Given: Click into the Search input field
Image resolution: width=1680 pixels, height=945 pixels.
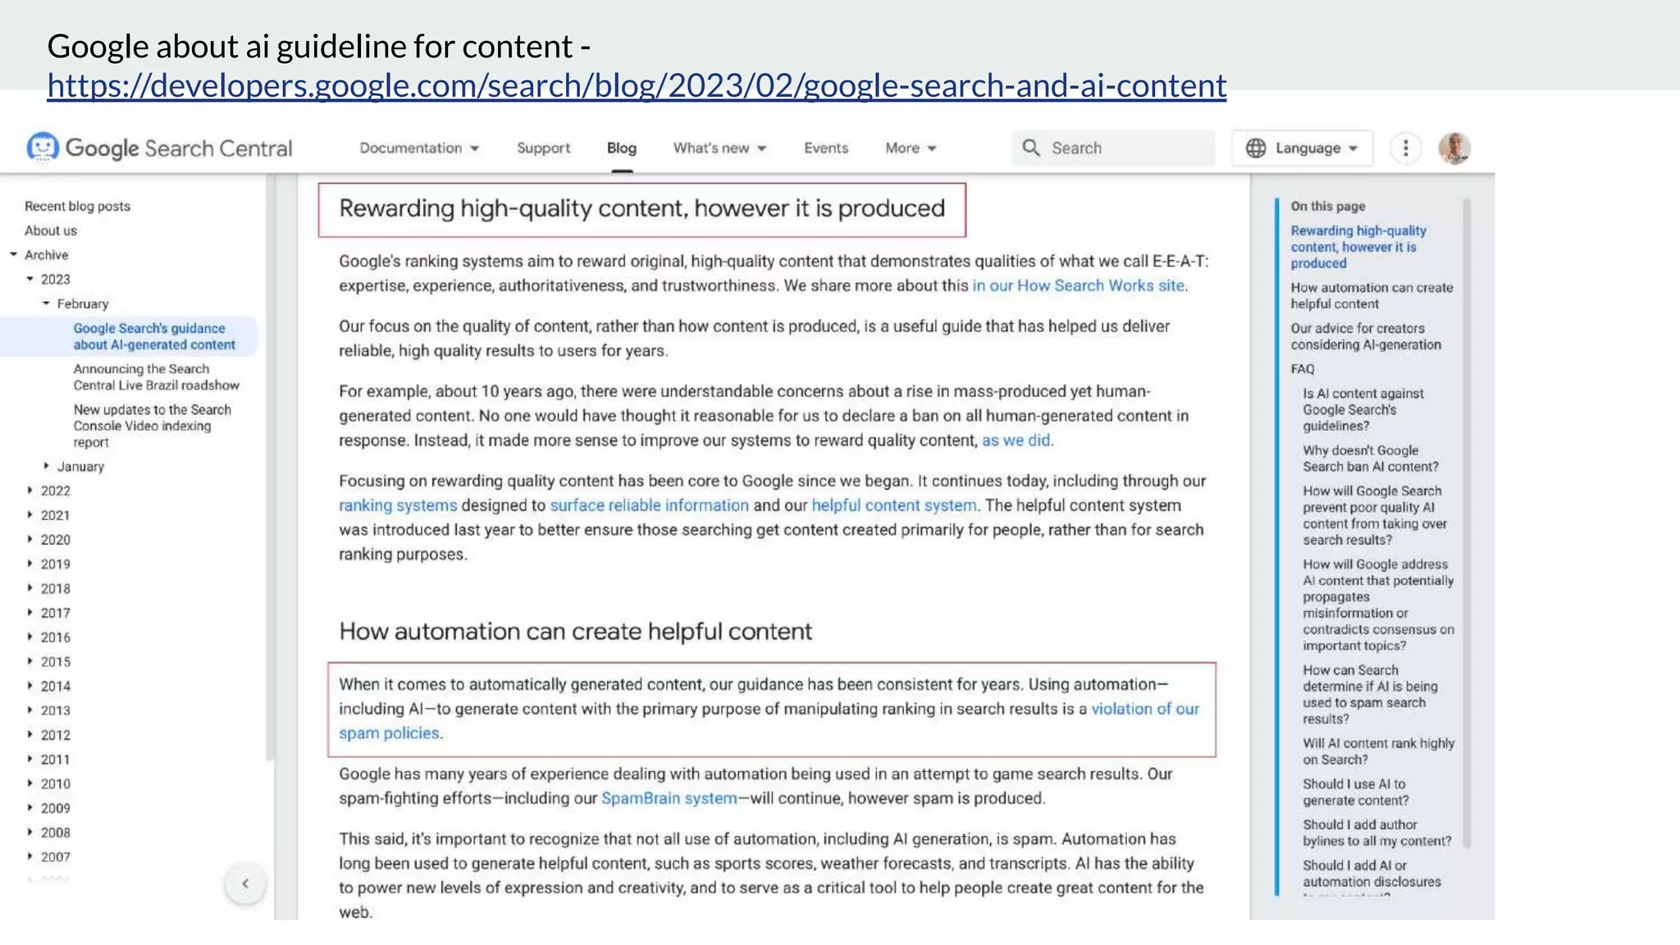Looking at the screenshot, I should 1113,148.
